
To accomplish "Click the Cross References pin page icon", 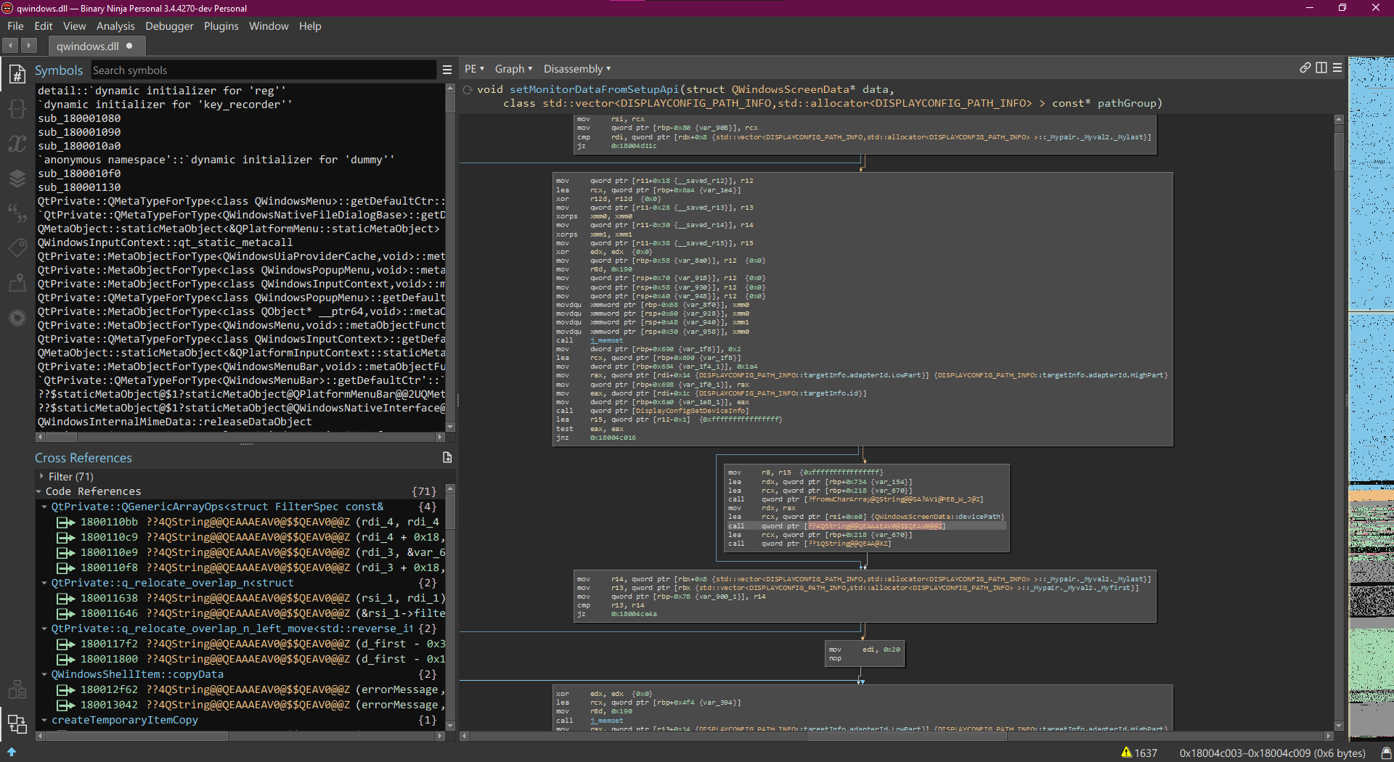I will pyautogui.click(x=447, y=458).
